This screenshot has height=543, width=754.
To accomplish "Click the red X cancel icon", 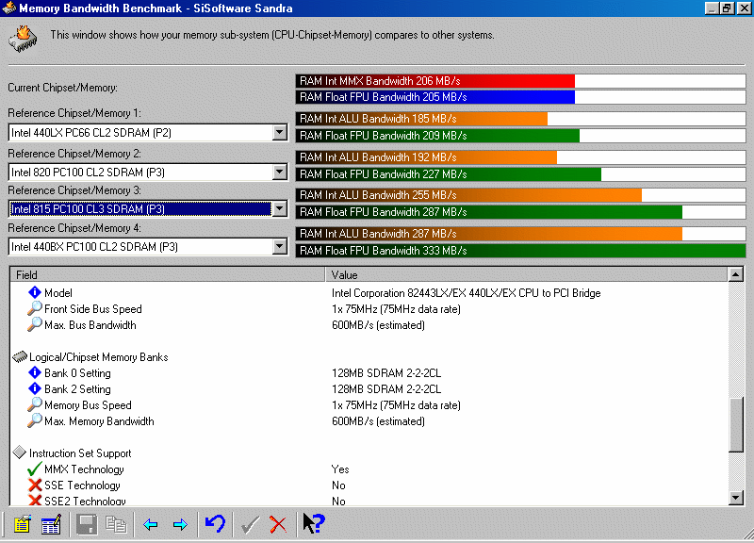I will pos(278,524).
